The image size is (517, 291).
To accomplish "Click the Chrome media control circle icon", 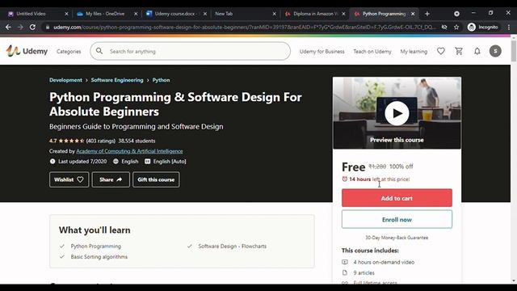I will [456, 14].
